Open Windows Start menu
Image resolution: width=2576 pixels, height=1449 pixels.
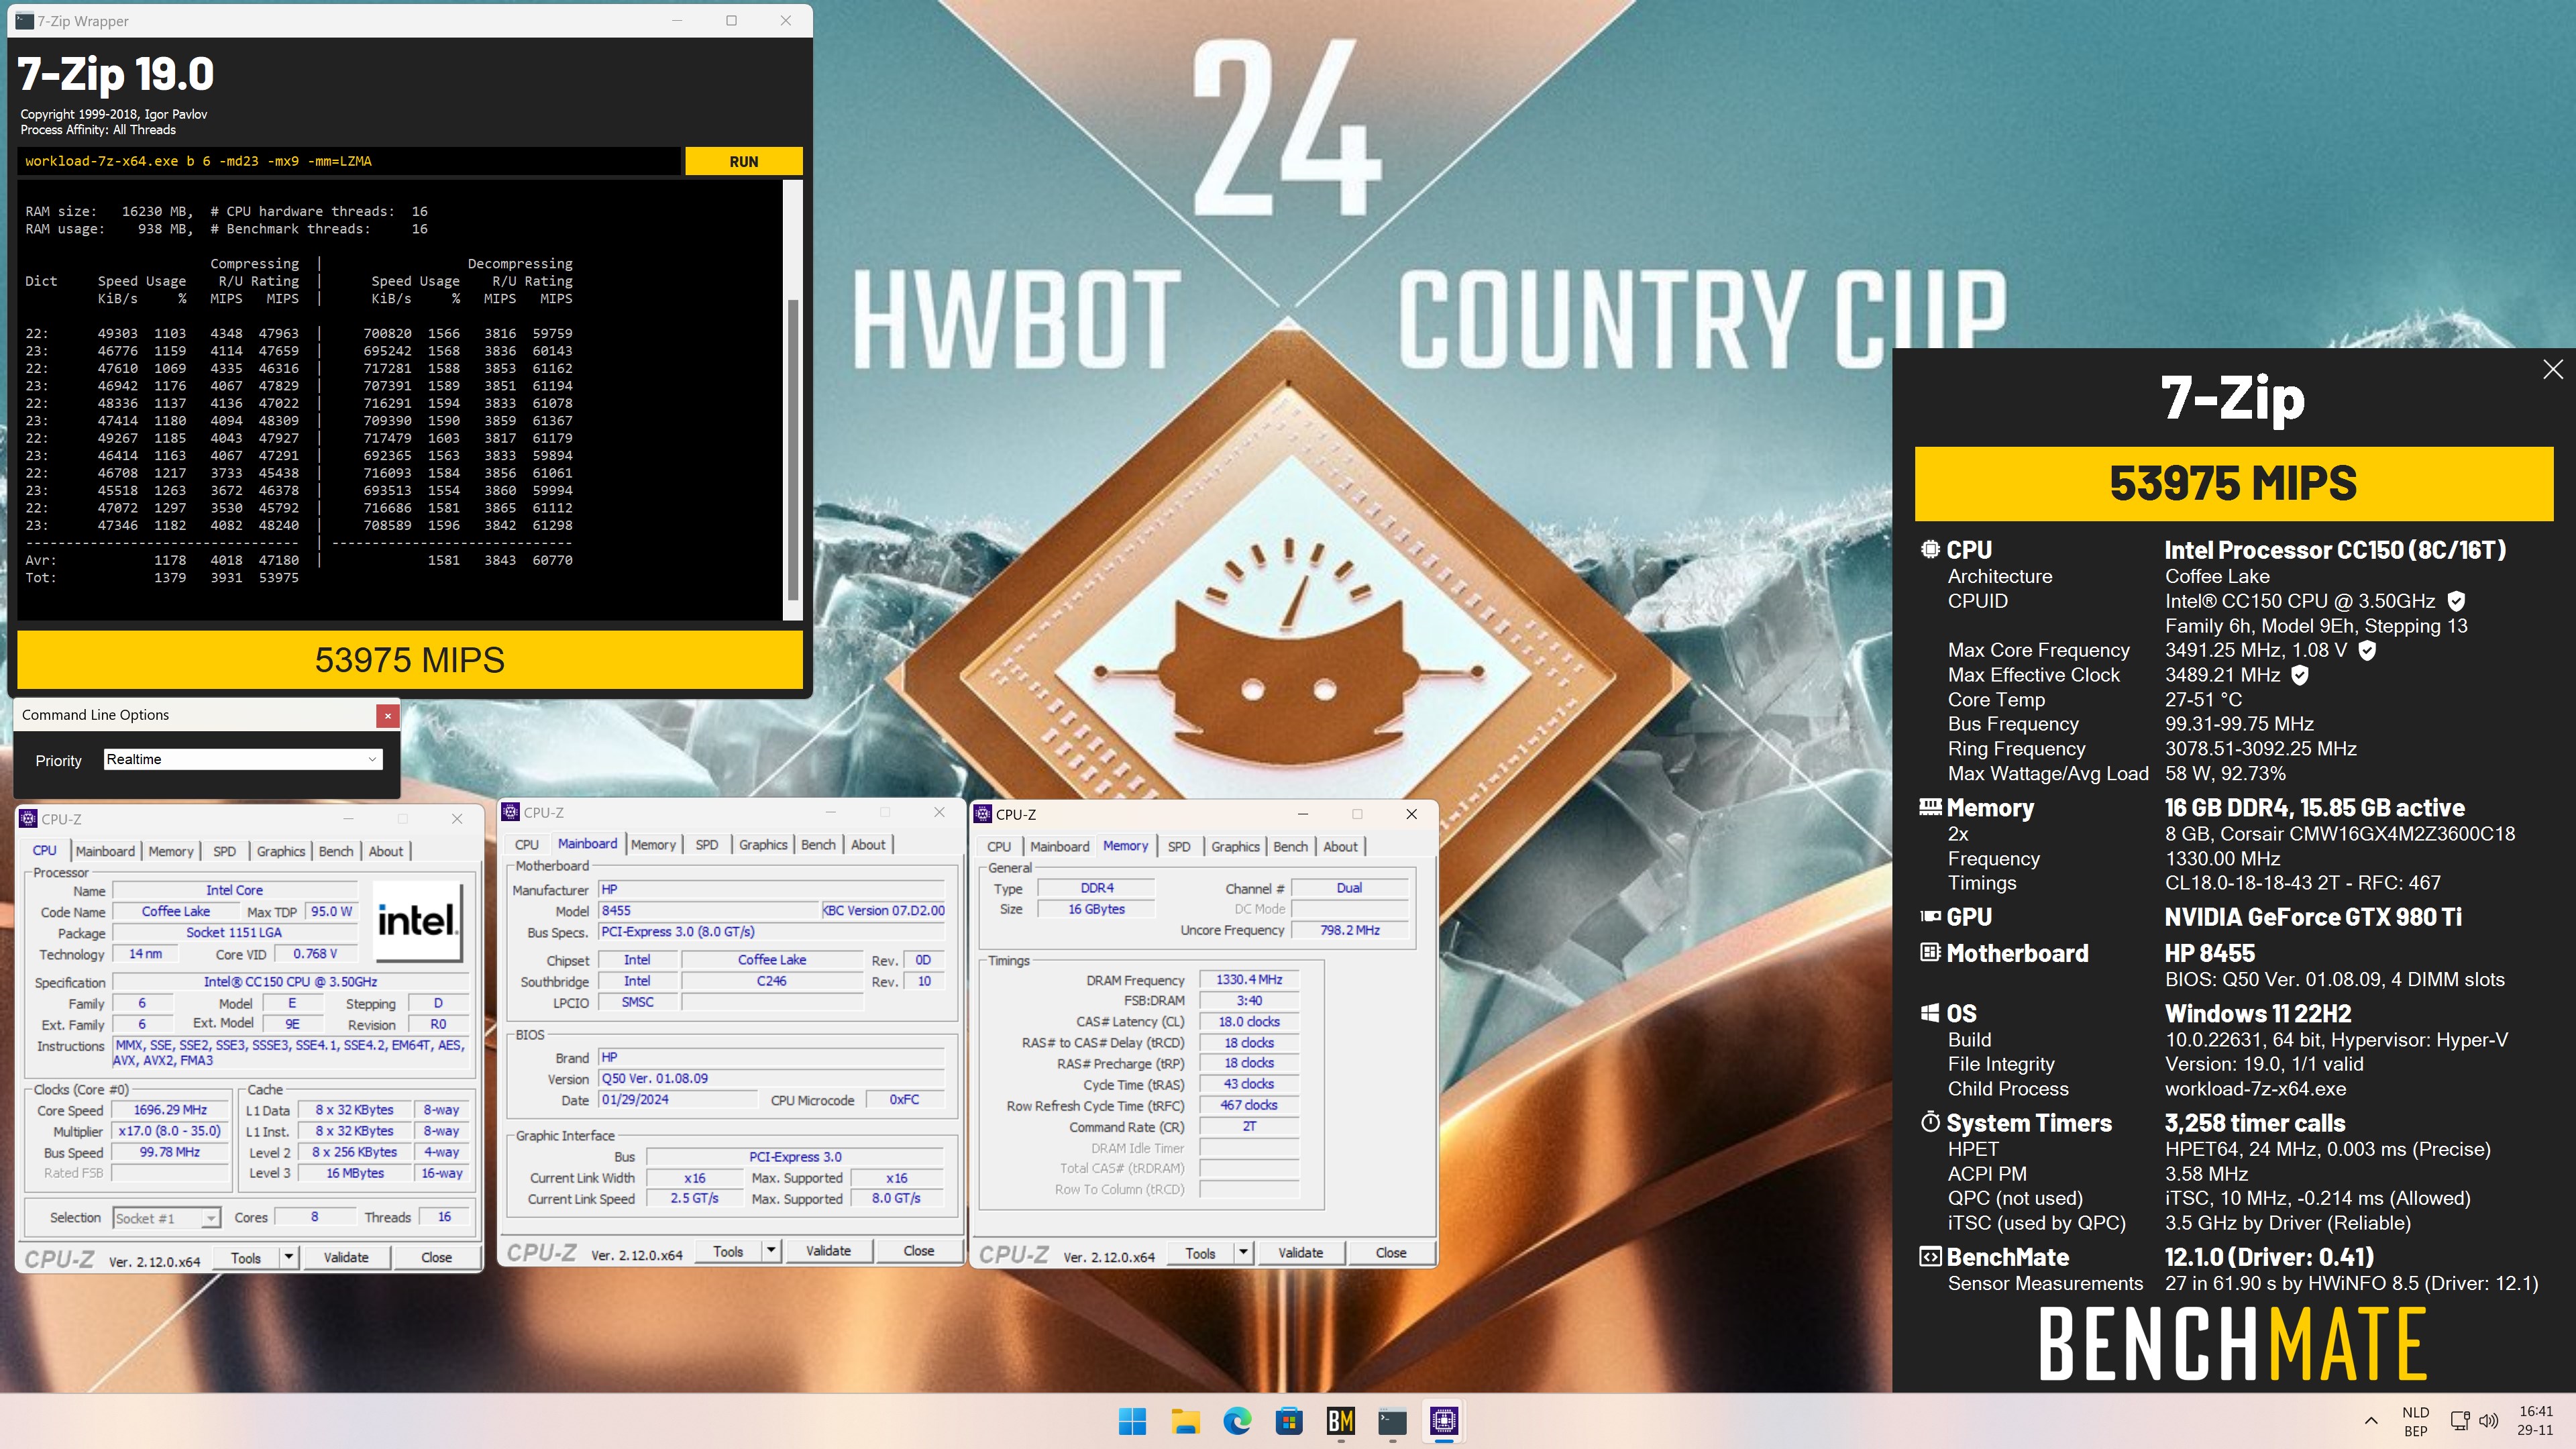[x=1132, y=1421]
